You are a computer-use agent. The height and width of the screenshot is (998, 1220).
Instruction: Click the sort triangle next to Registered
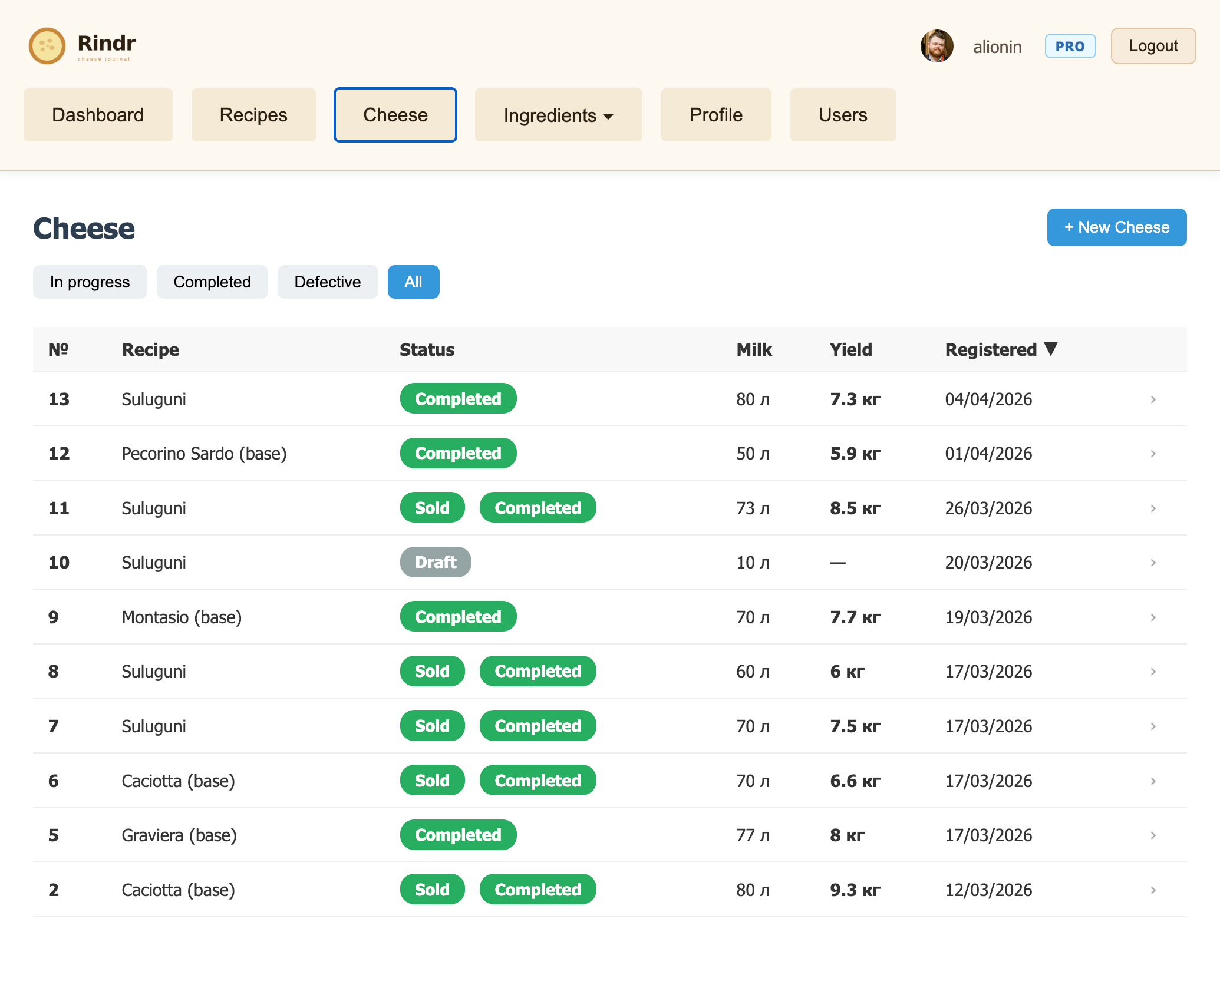(1050, 349)
